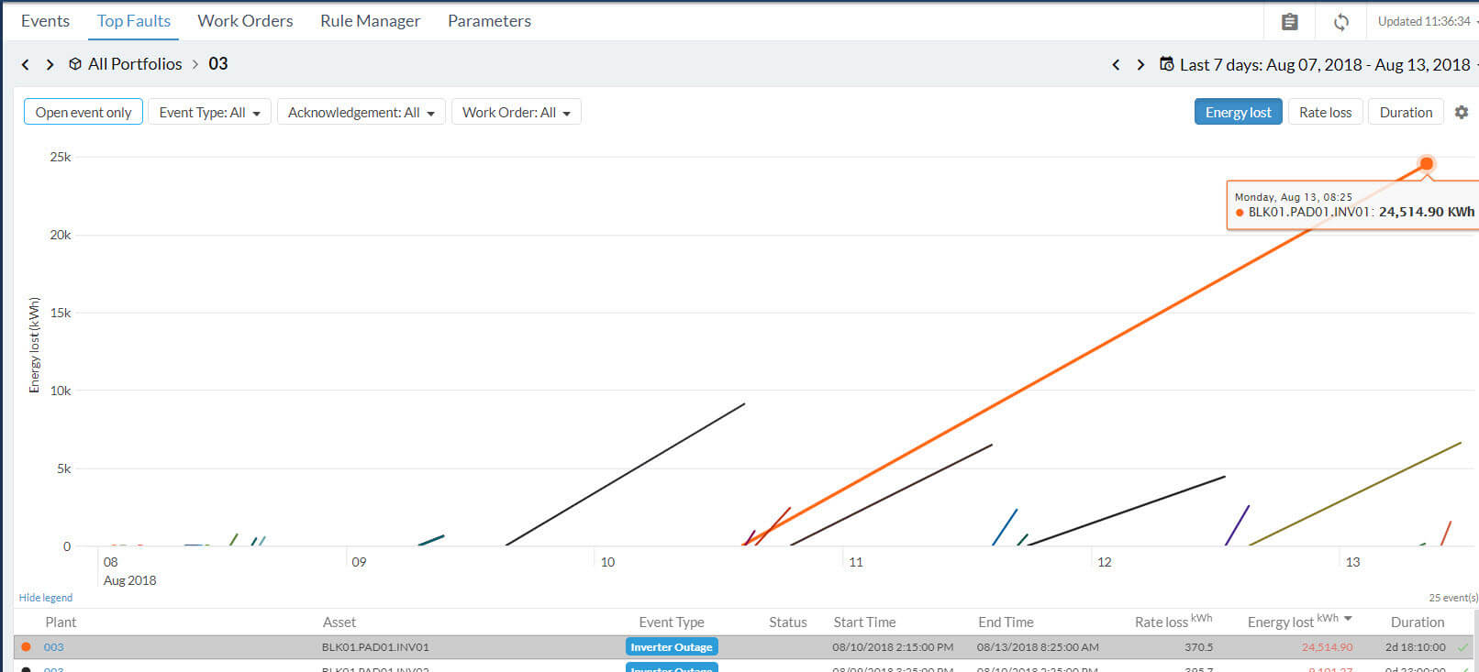The height and width of the screenshot is (672, 1479).
Task: Go to previous date range
Action: click(1116, 64)
